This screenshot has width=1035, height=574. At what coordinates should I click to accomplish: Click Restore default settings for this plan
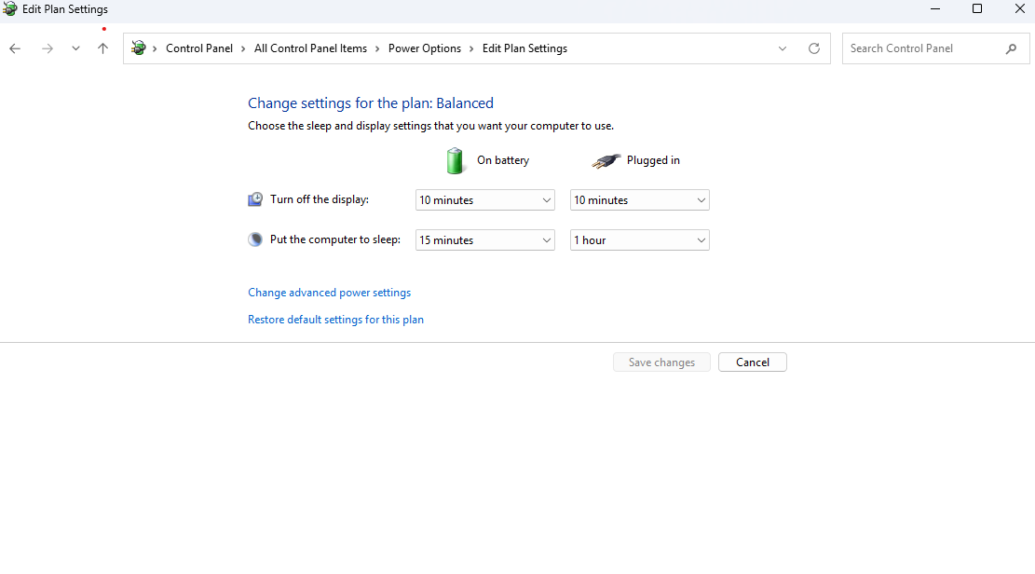(x=335, y=320)
